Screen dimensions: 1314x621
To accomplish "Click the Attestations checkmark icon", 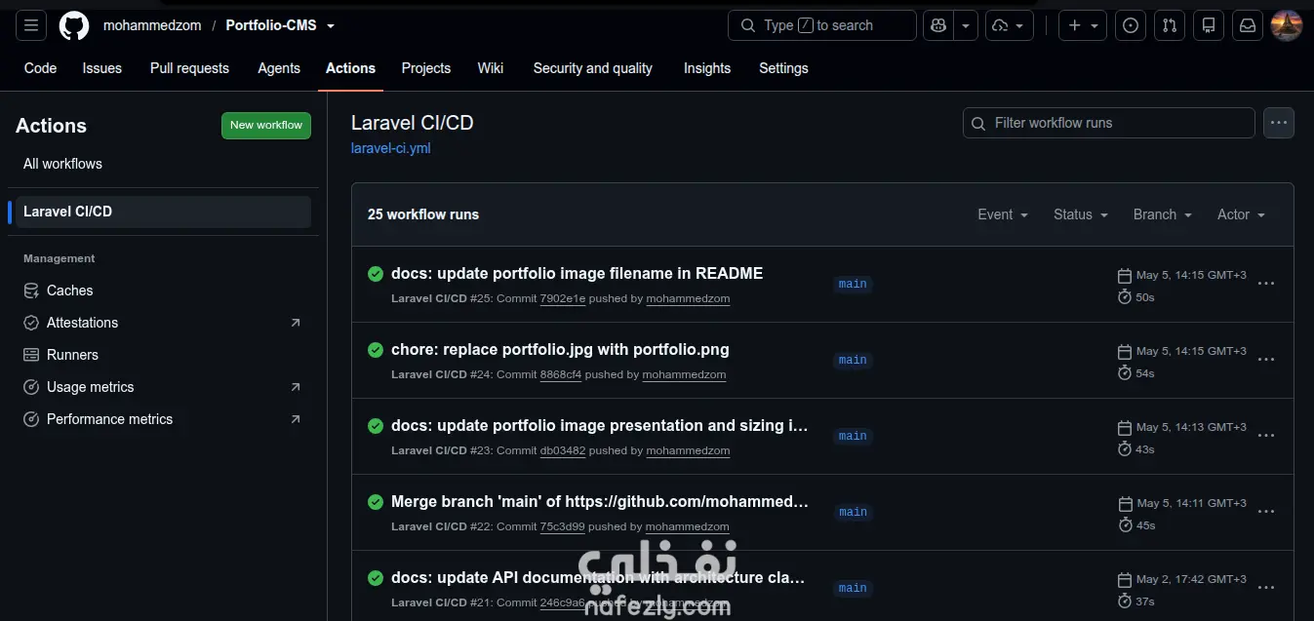I will click(30, 323).
